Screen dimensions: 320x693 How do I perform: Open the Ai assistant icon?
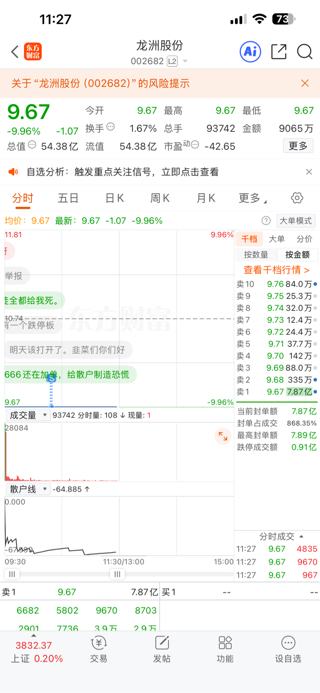click(x=250, y=52)
